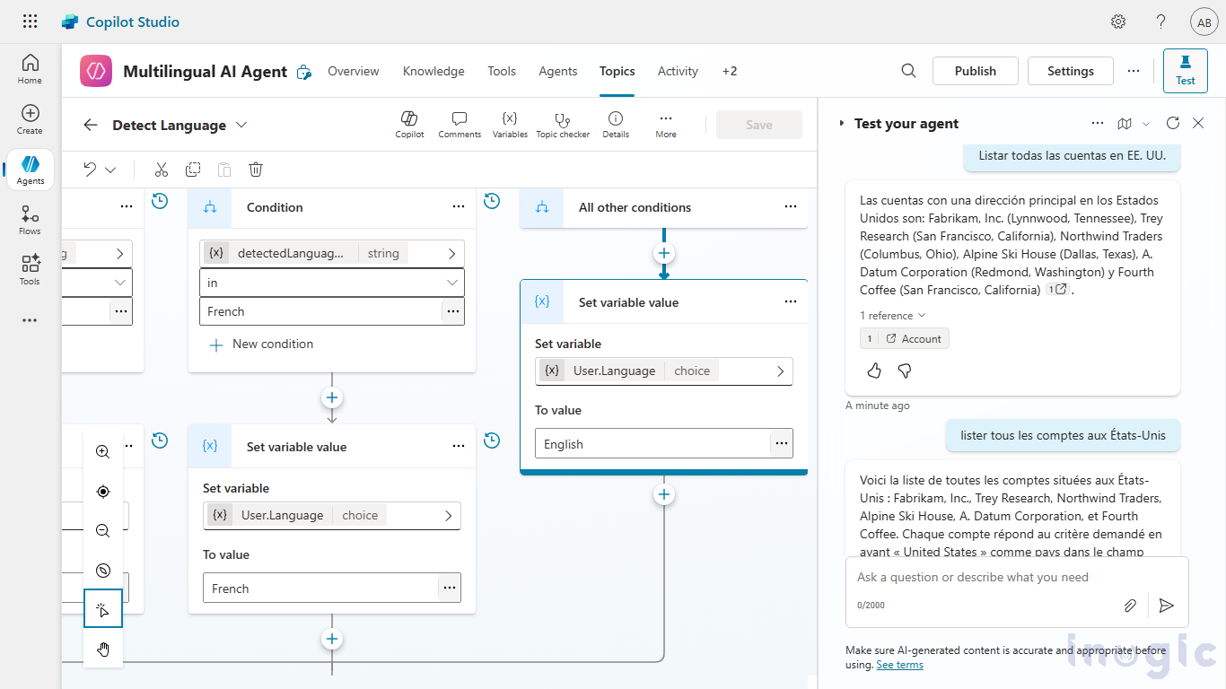Delete selected node with trash icon

pyautogui.click(x=256, y=170)
